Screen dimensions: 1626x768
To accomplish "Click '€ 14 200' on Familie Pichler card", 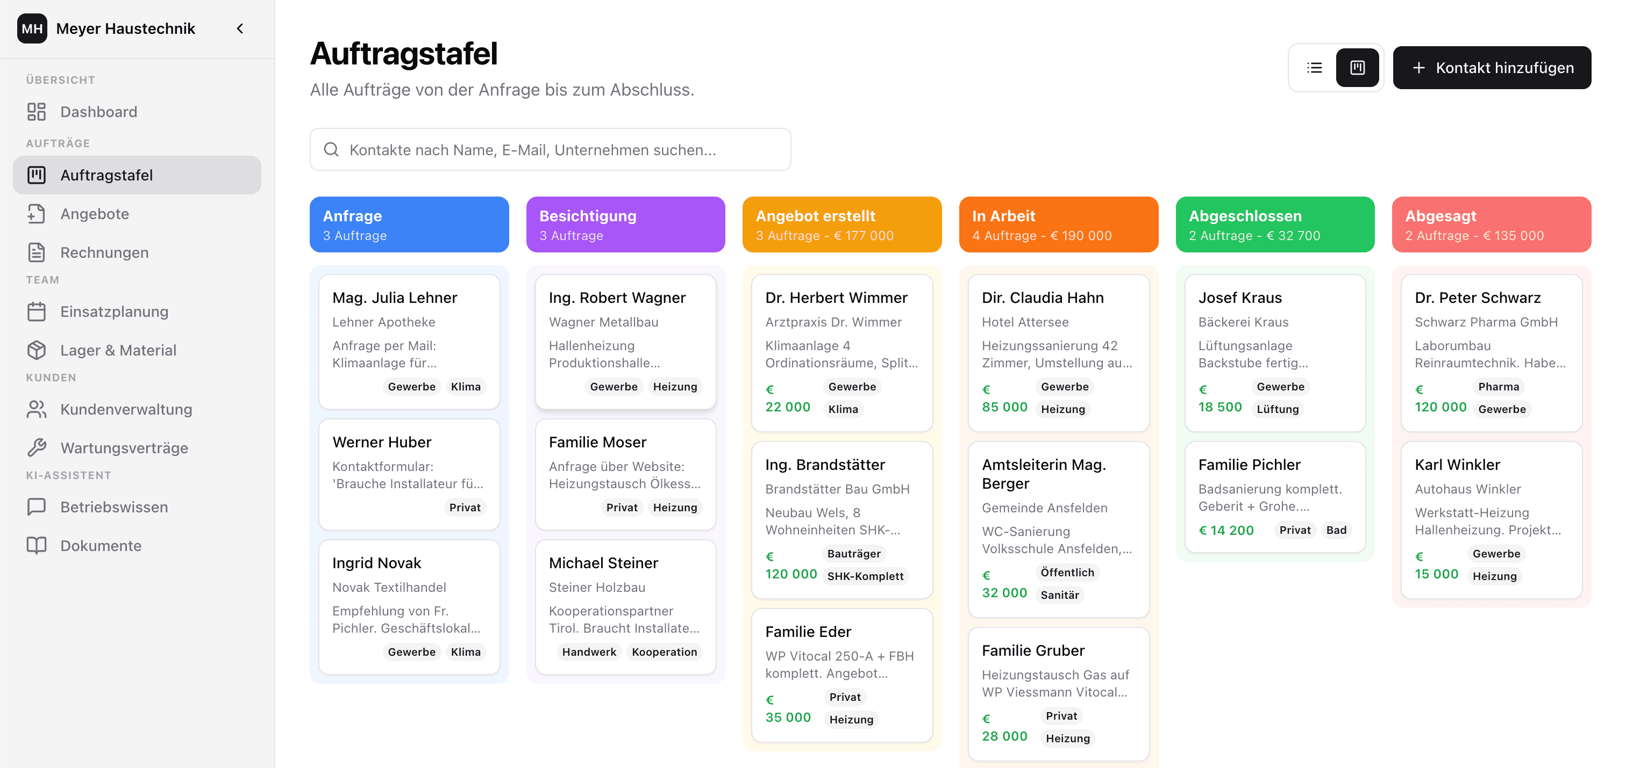I will point(1226,530).
